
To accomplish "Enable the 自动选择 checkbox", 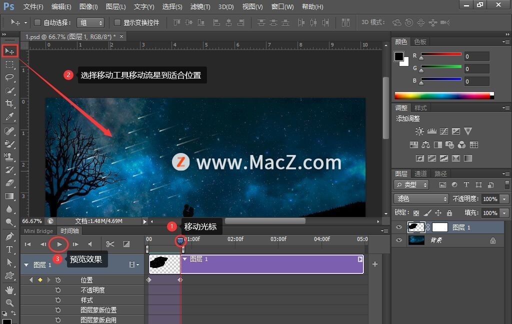I will [37, 22].
